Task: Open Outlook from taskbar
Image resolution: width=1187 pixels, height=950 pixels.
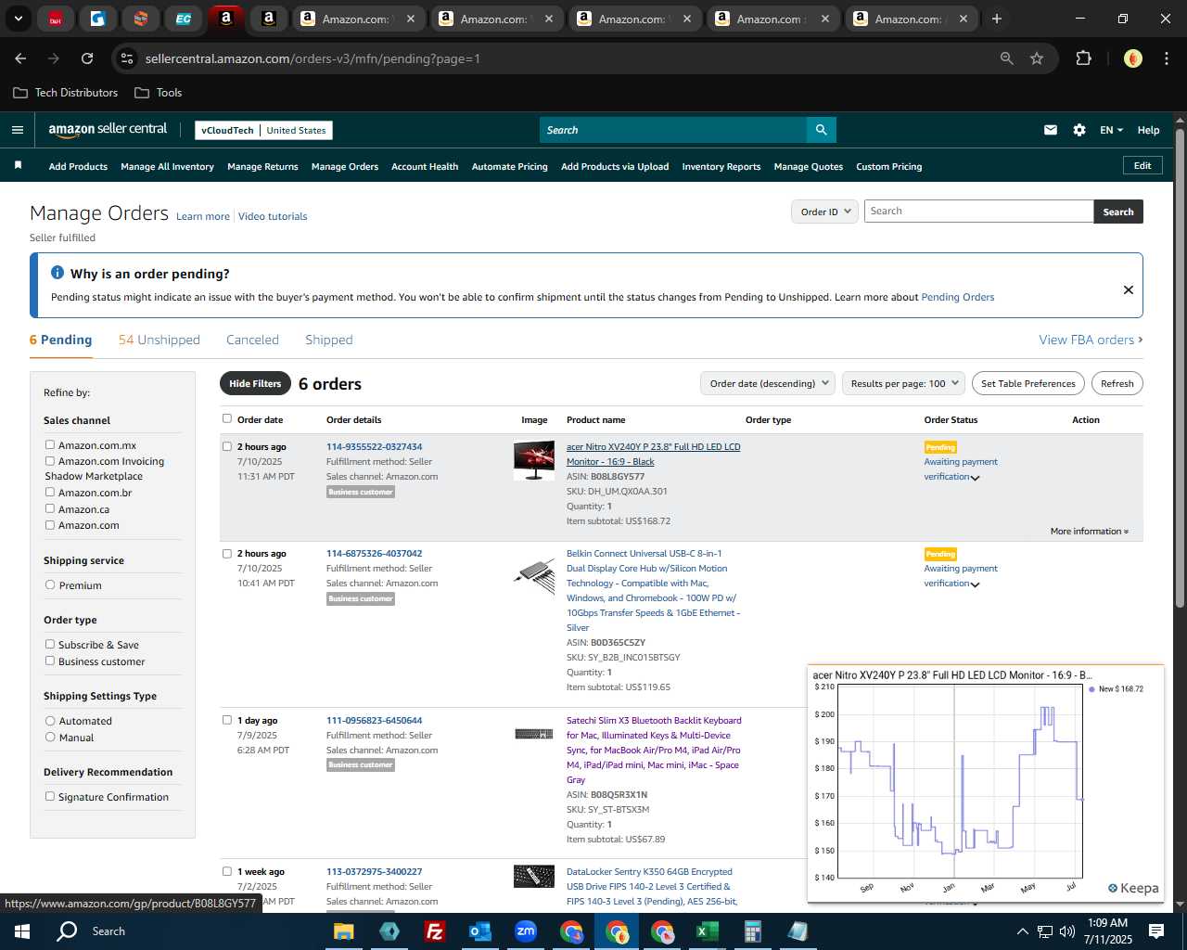Action: [x=479, y=931]
